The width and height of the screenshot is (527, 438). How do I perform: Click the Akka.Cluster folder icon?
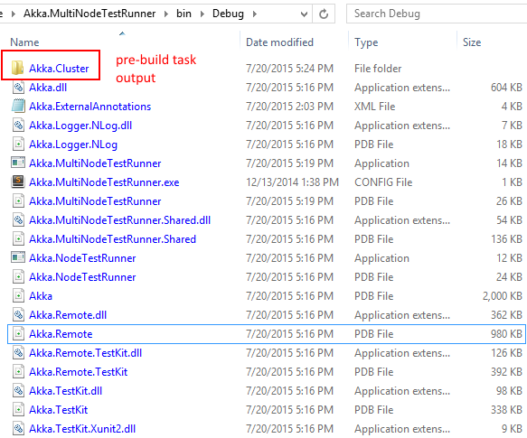pos(17,69)
